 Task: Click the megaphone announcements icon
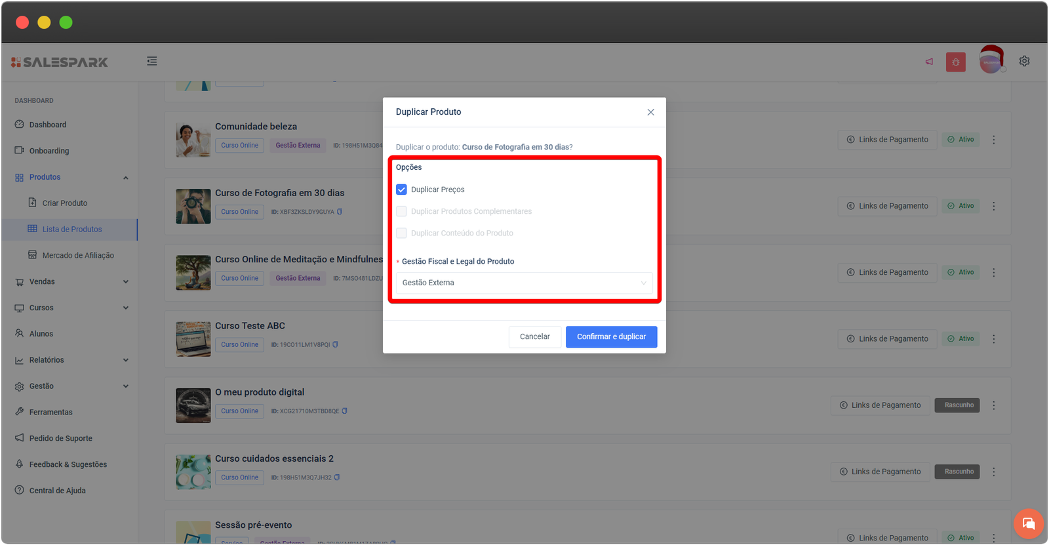pyautogui.click(x=929, y=62)
